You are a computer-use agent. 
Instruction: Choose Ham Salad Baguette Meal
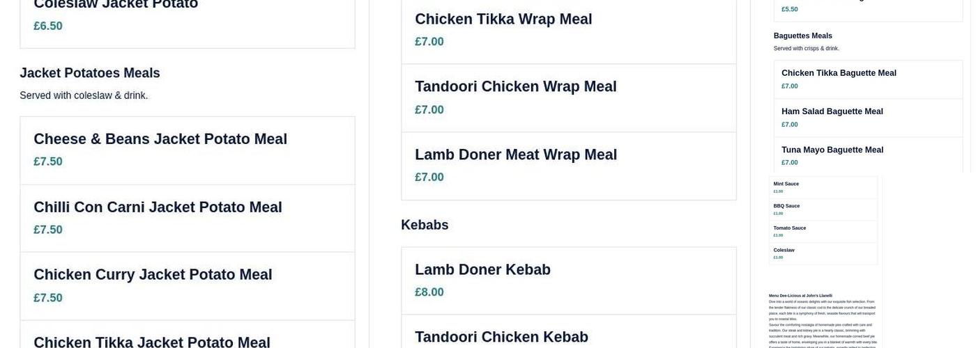click(868, 118)
